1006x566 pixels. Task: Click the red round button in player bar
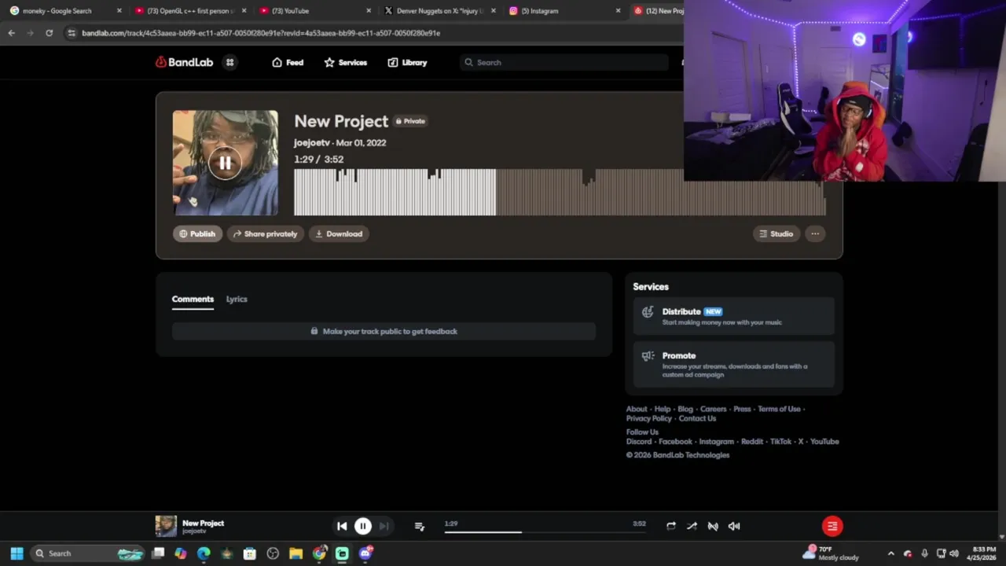pos(832,526)
